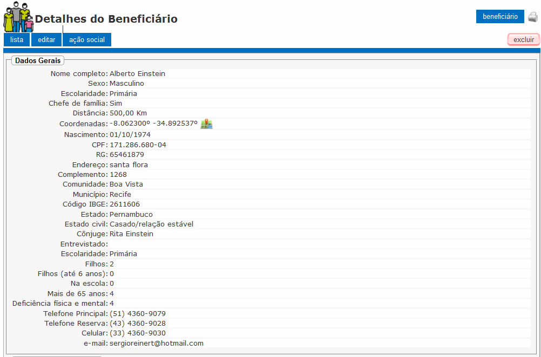Open the map icon beside Coordenadas
Image resolution: width=541 pixels, height=357 pixels.
click(x=206, y=123)
